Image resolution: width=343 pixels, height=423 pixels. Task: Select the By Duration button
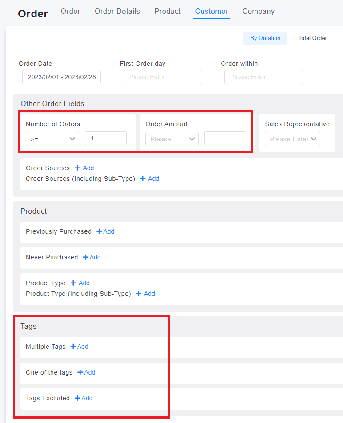pos(265,38)
